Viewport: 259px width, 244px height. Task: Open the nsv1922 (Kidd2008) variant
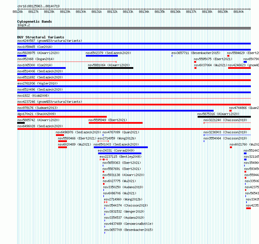click(33, 96)
